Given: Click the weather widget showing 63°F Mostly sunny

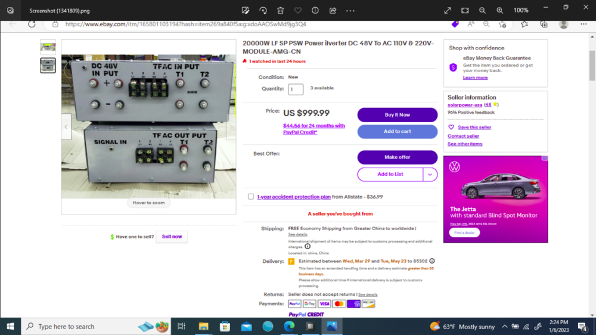Looking at the screenshot, I should click(462, 327).
